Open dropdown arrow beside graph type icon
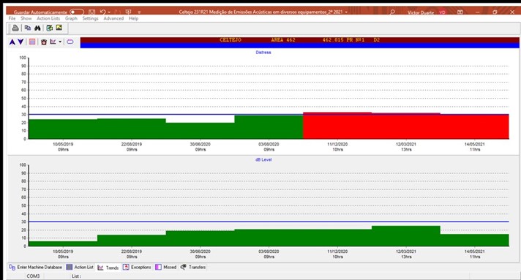This screenshot has width=521, height=280. (x=60, y=42)
